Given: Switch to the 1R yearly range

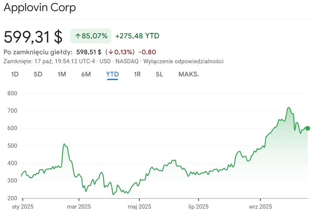Looking at the screenshot, I should click(137, 74).
